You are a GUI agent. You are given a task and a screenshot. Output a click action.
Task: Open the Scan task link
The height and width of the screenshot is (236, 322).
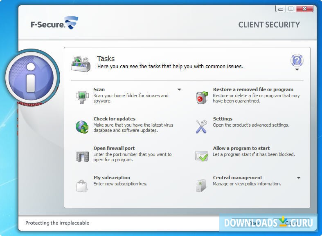(x=99, y=89)
